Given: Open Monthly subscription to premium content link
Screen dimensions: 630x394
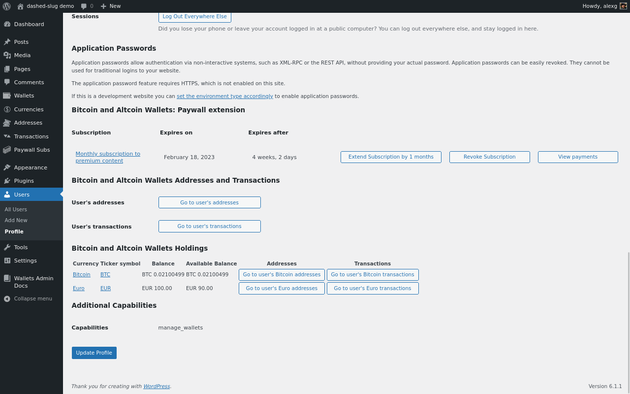Looking at the screenshot, I should [x=108, y=157].
